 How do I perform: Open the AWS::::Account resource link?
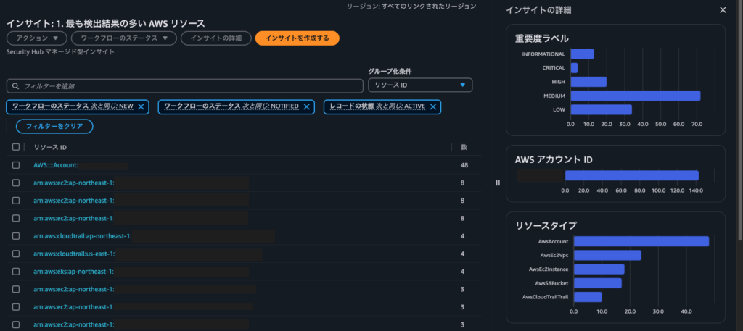pos(55,165)
